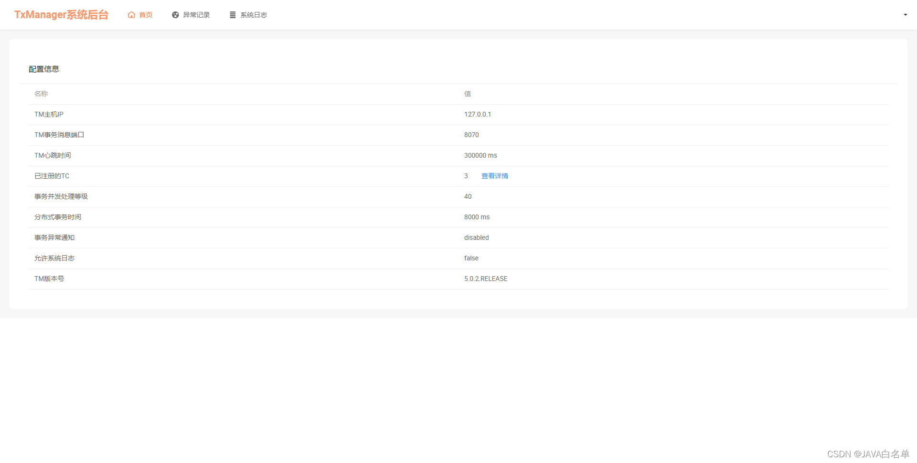This screenshot has width=917, height=463.
Task: Click the 查看详情 link for registered TC
Action: (x=495, y=176)
